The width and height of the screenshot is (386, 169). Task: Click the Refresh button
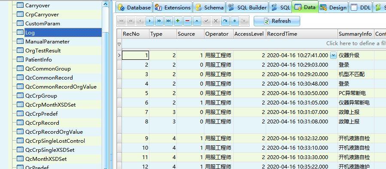[x=277, y=21]
